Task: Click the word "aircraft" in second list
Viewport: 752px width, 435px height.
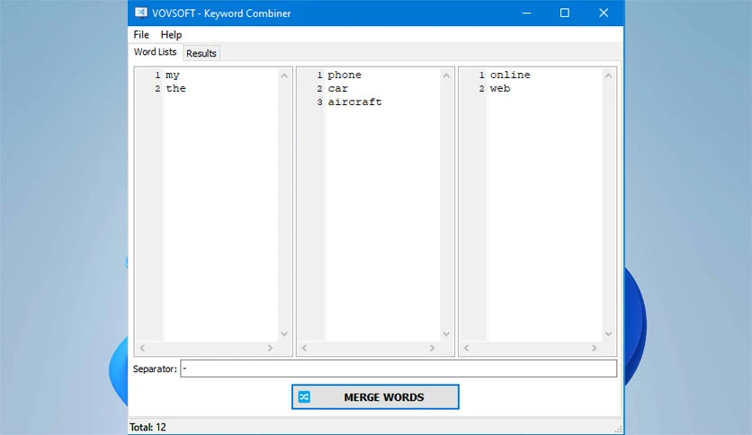Action: pos(355,102)
